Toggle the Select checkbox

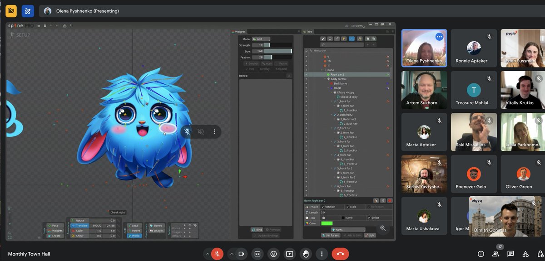click(x=369, y=217)
